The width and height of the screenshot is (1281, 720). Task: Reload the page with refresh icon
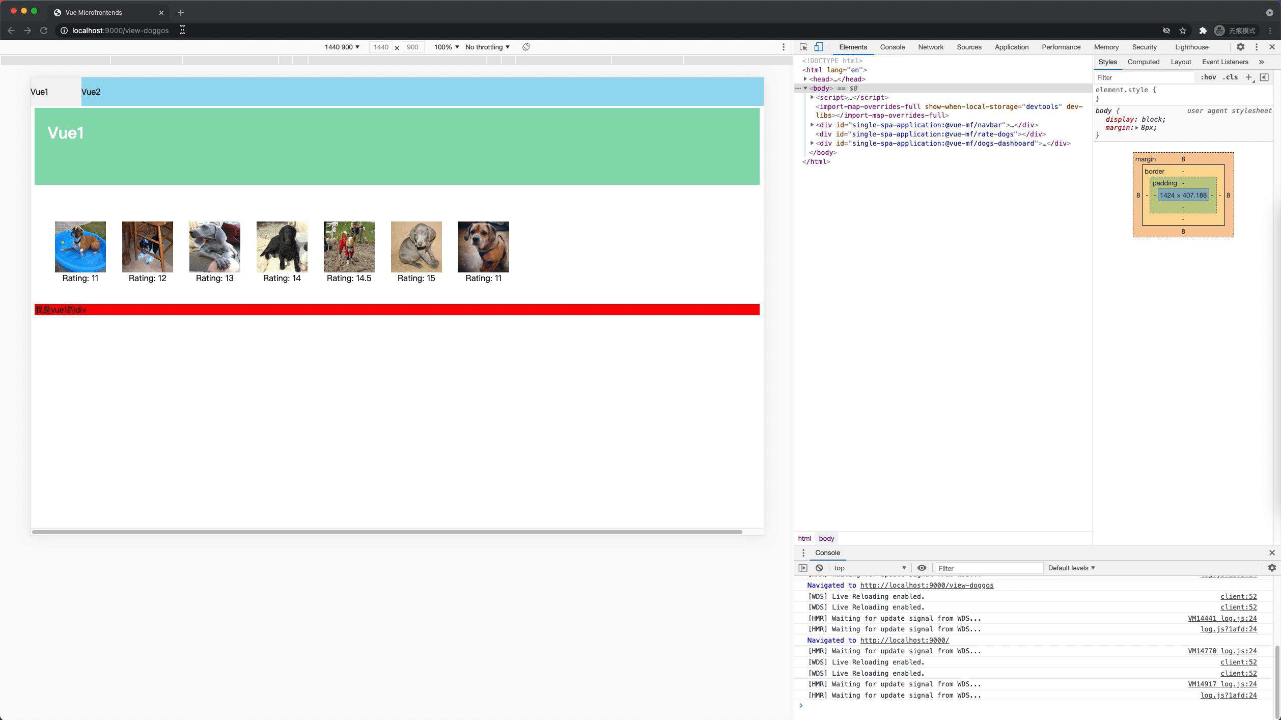[44, 31]
